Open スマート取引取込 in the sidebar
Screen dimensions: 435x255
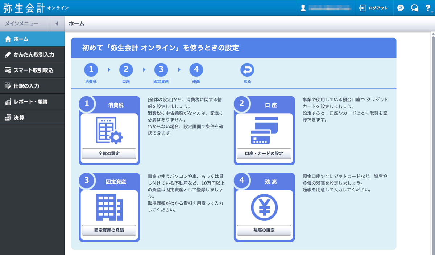(x=32, y=70)
